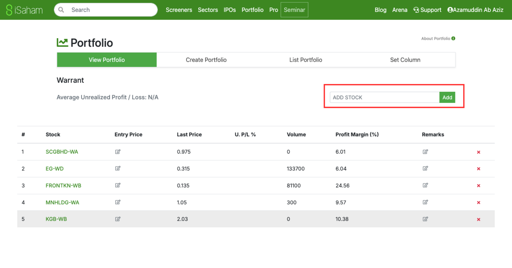Click volume 81100 cell

(x=294, y=185)
